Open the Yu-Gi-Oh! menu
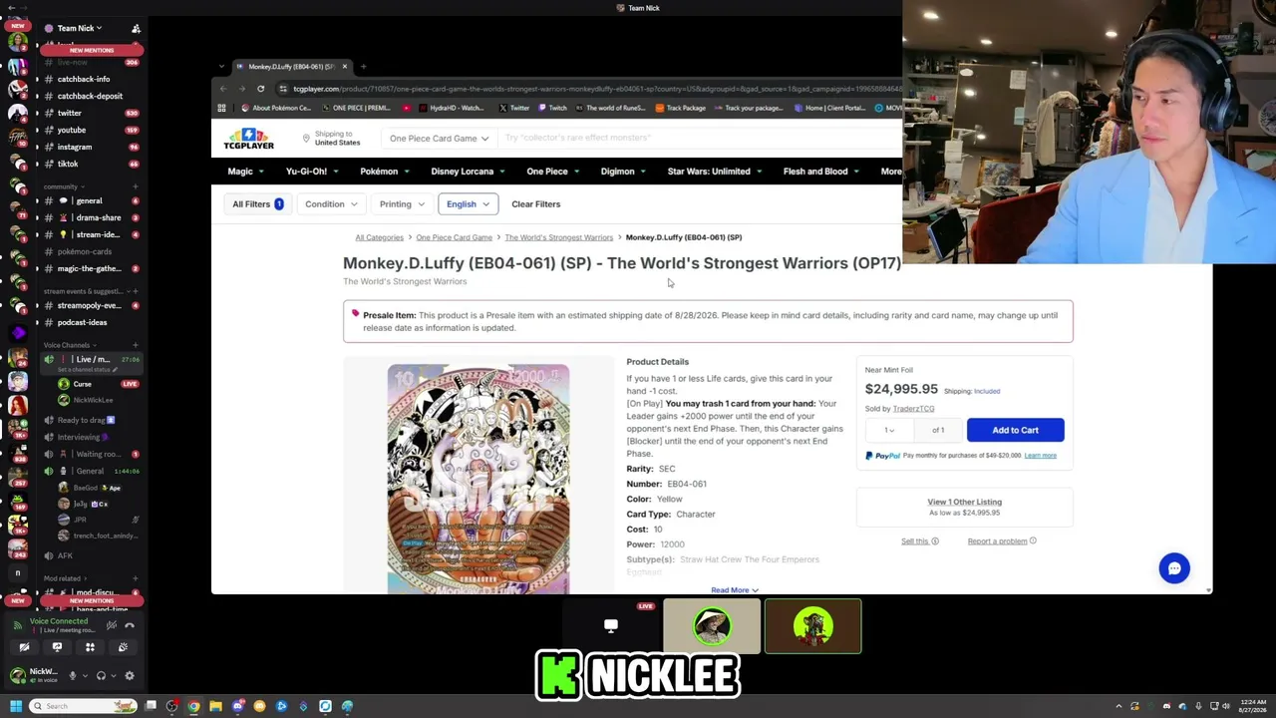The width and height of the screenshot is (1276, 718). click(312, 172)
